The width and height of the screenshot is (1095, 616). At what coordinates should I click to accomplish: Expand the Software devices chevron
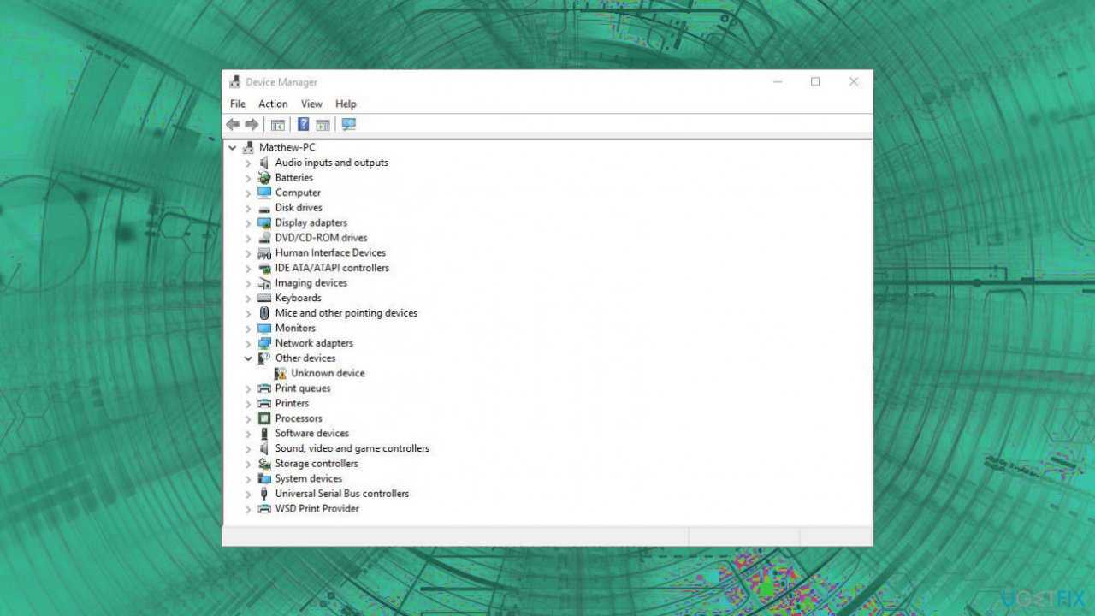click(248, 434)
